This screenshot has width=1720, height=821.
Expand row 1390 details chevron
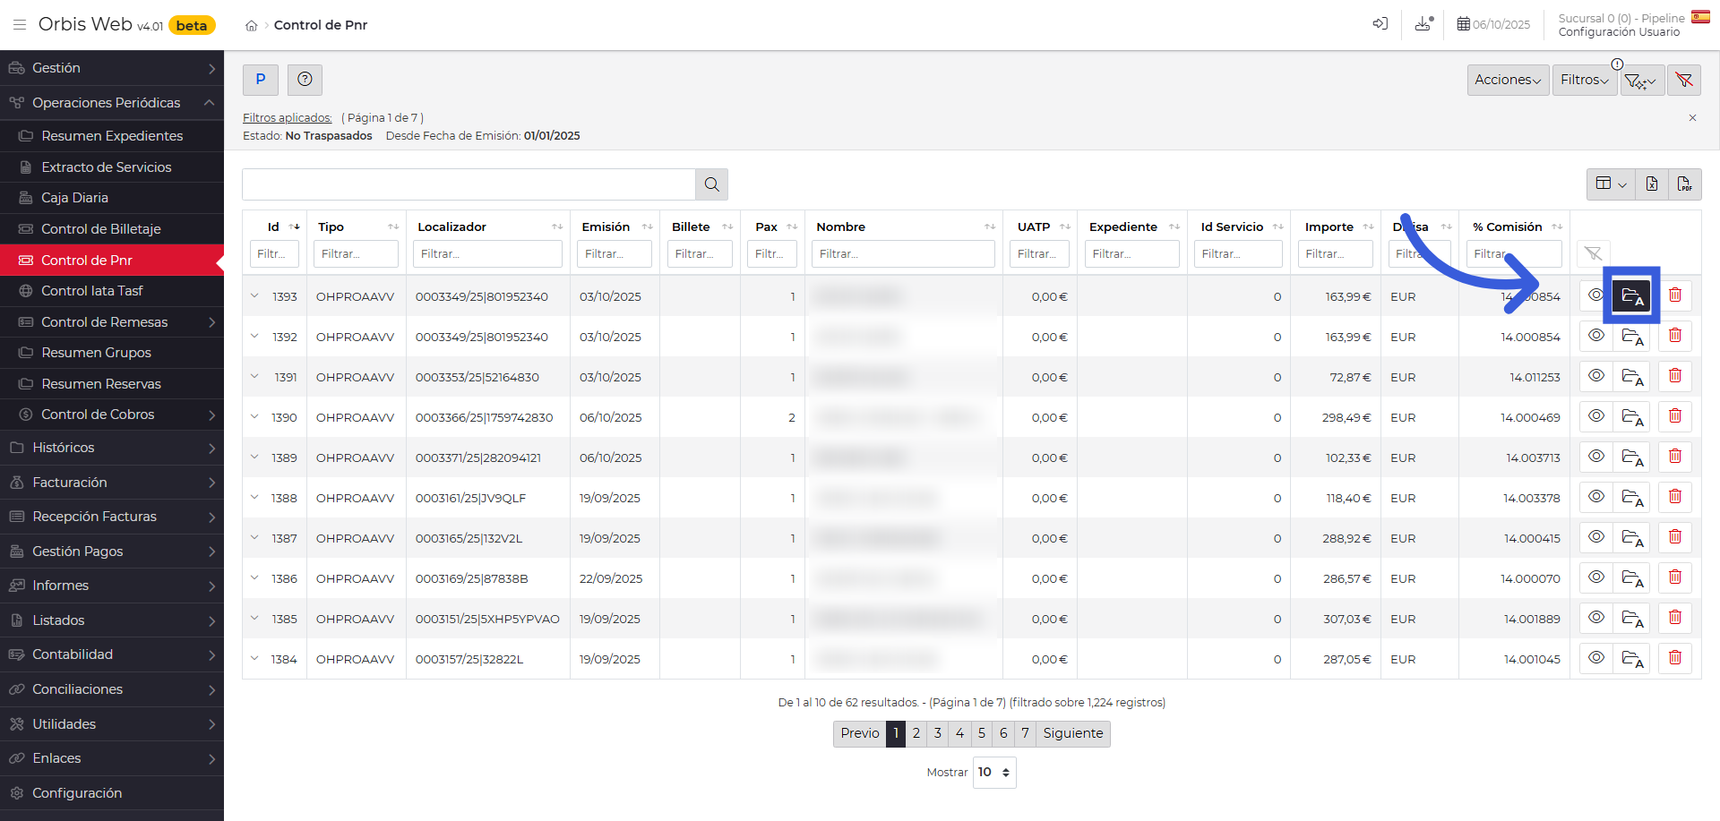(x=254, y=416)
